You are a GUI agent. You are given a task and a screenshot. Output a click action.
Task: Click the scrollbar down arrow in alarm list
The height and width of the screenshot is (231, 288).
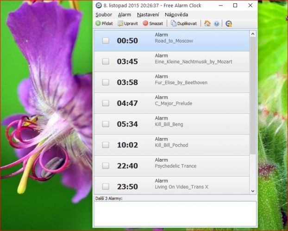pos(253,191)
